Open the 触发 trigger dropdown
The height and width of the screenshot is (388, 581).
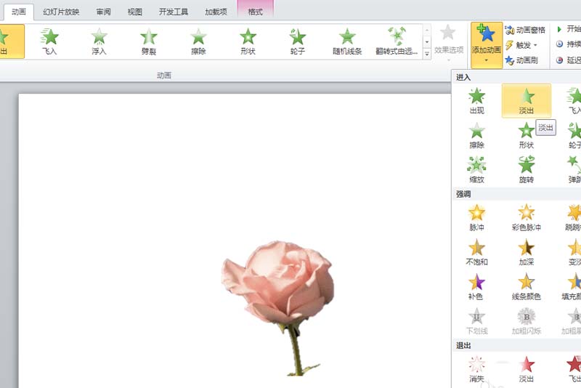(521, 45)
